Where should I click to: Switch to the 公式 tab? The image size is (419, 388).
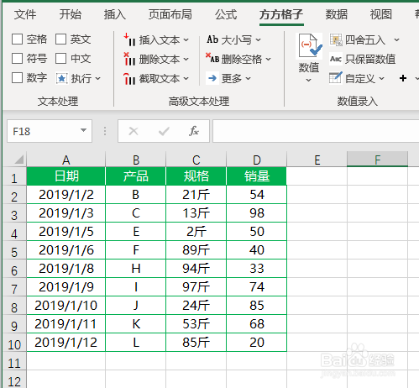coord(226,14)
